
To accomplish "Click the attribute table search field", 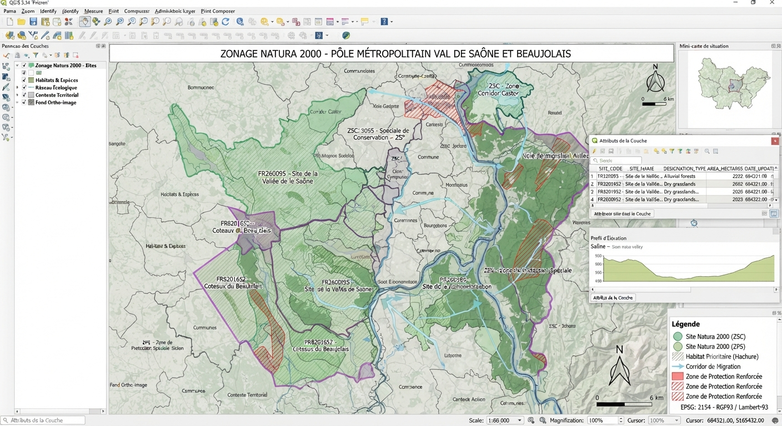I will 616,160.
